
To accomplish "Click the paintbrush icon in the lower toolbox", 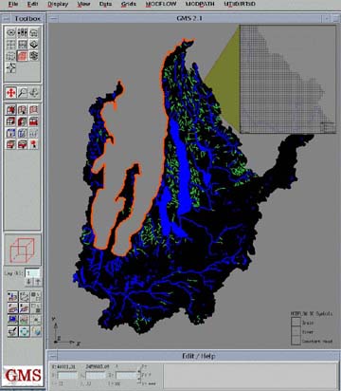I will click(12, 331).
